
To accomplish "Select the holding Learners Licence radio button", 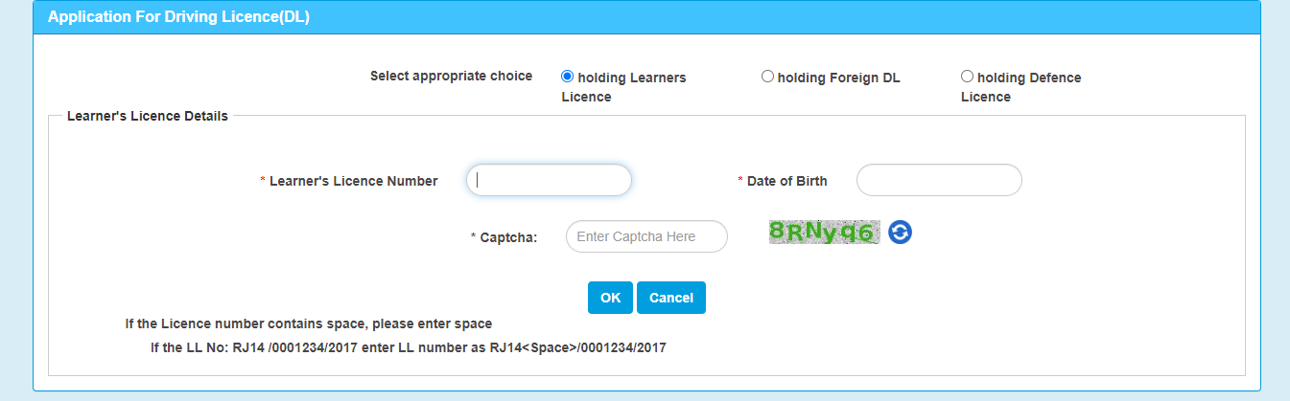I will (x=567, y=77).
